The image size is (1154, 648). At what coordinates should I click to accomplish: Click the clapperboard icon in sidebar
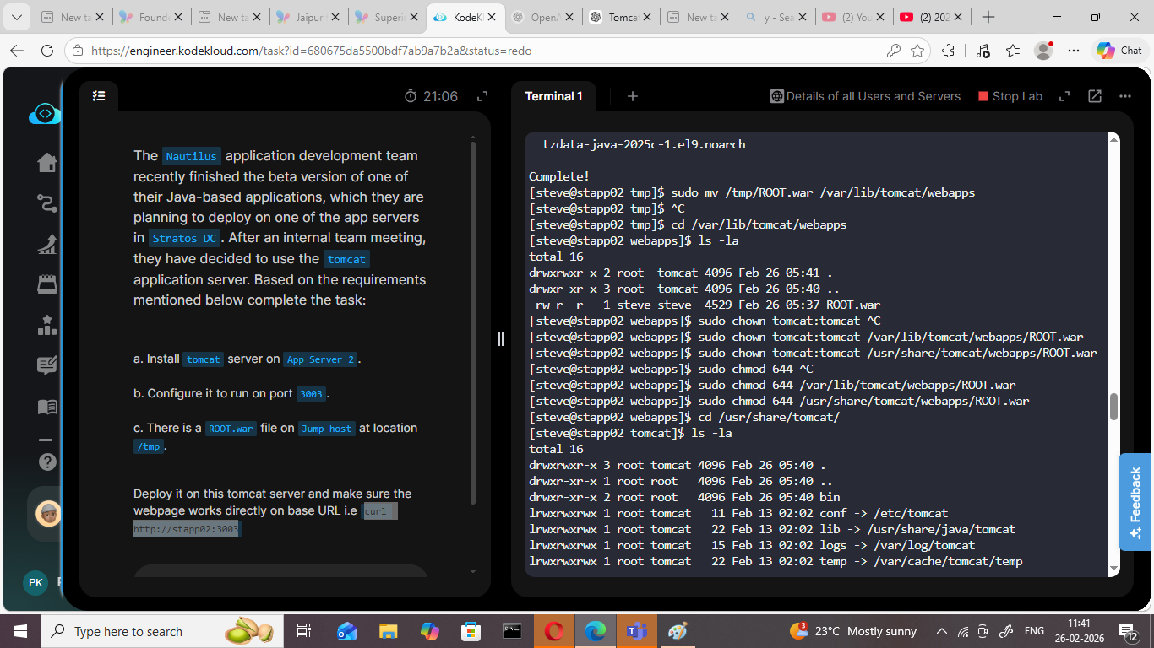pyautogui.click(x=47, y=285)
